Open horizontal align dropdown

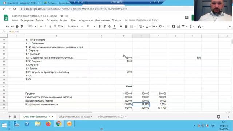[141, 27]
